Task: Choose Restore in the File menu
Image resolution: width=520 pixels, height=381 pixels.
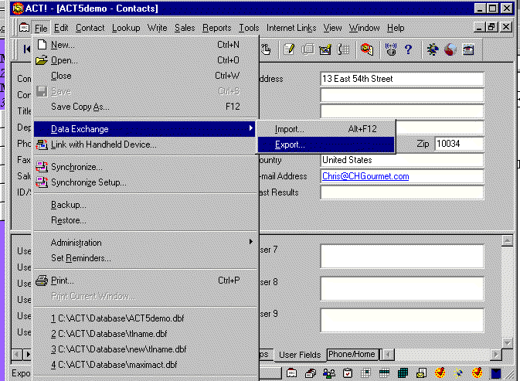Action: [145, 220]
